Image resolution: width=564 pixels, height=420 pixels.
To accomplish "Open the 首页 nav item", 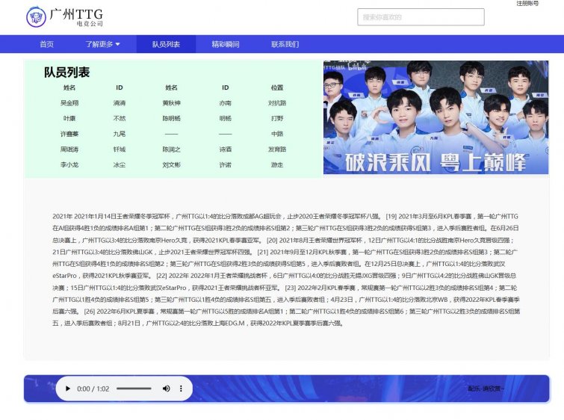I will click(x=47, y=44).
